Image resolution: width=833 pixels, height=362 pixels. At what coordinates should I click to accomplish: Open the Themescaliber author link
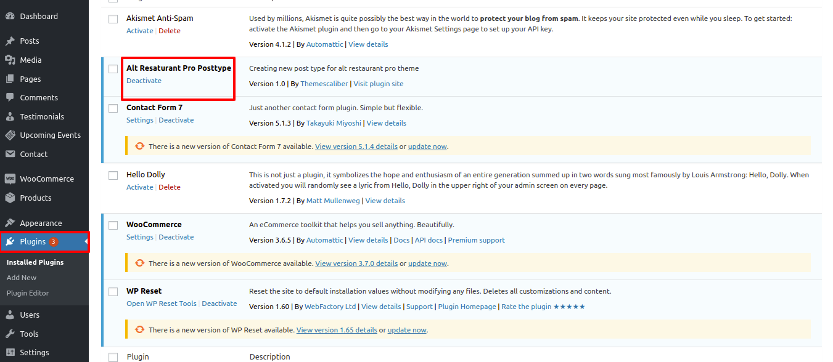[324, 84]
